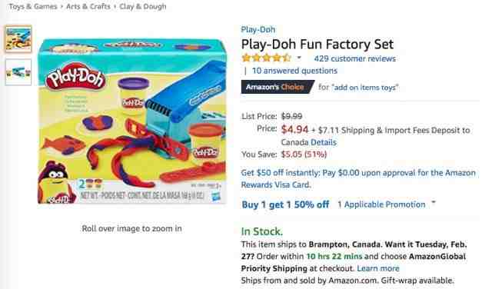Click the main Play-Doh product image
Screen dimensions: 492x289
[131, 121]
